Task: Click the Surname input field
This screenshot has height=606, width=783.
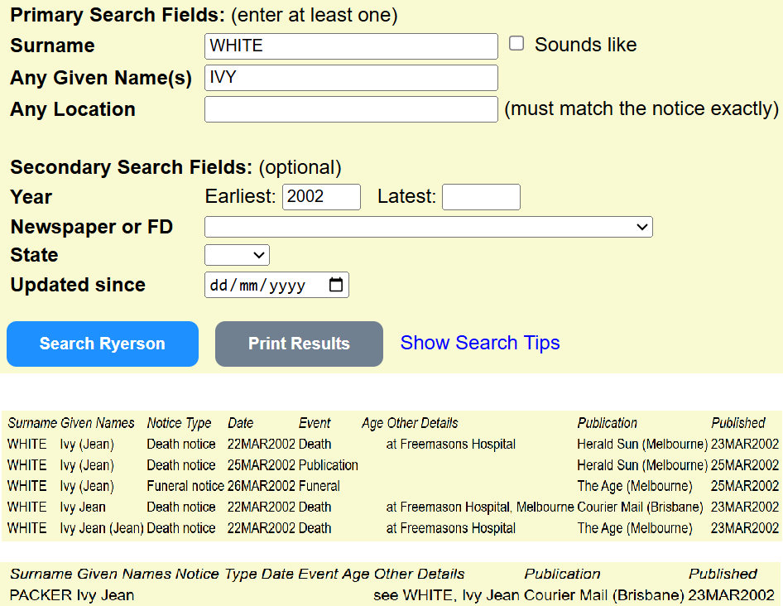Action: 351,46
